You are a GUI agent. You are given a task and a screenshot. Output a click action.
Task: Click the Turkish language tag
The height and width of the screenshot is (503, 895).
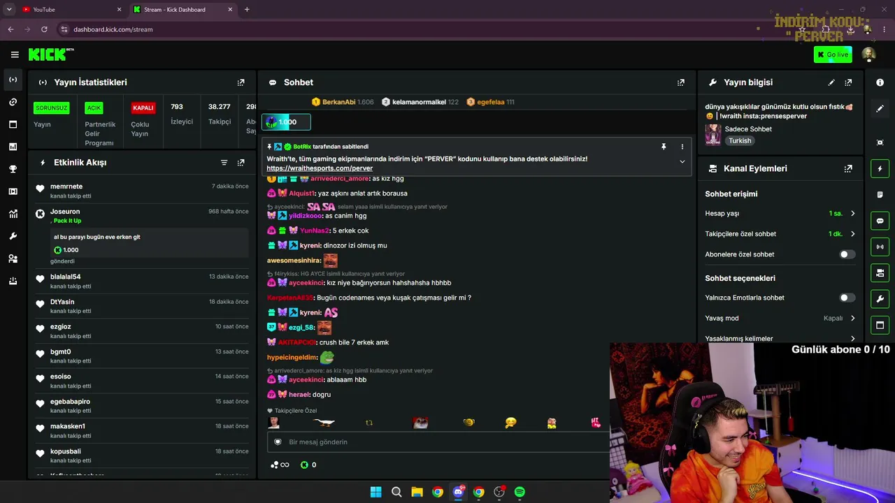[x=740, y=140]
